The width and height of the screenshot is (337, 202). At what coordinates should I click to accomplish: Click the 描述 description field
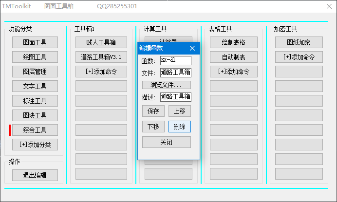(175, 97)
